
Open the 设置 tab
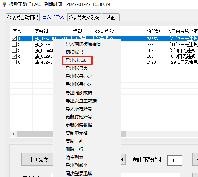tap(111, 17)
